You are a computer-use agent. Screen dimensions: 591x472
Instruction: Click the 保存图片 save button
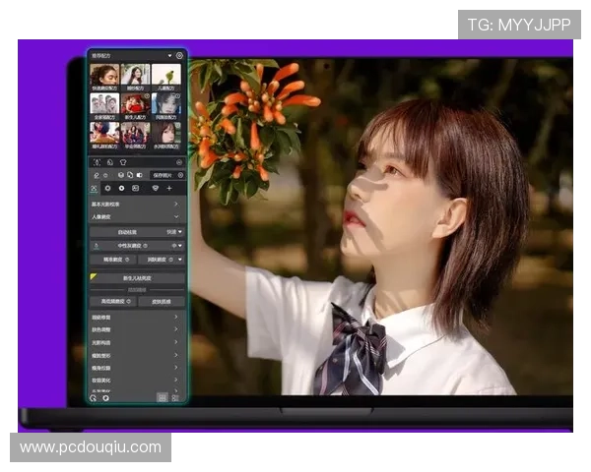(162, 175)
